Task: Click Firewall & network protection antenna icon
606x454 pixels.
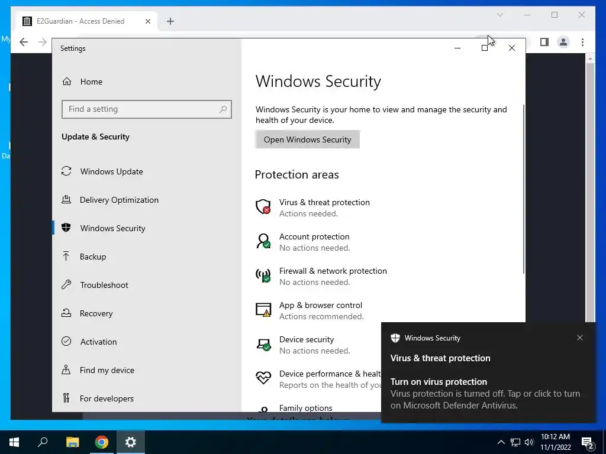Action: click(263, 275)
